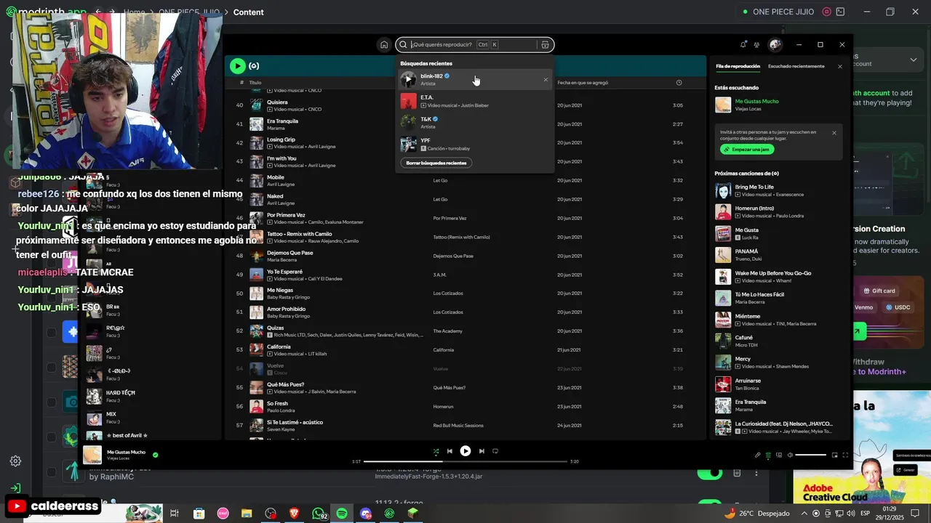Open ImmediatelyFast mod options kebab menu

click(x=756, y=473)
